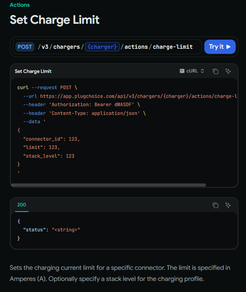The image size is (246, 292).
Task: Copy the 200 response body
Action: [x=215, y=205]
